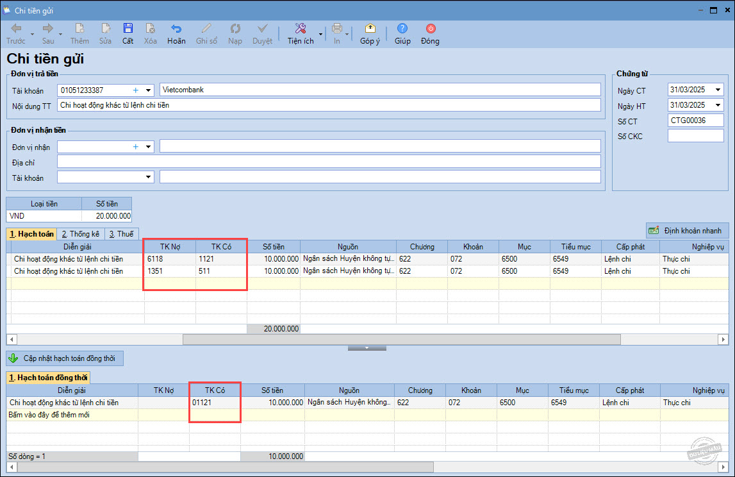Open the Góp ý feedback icon
Viewport: 735px width, 477px height.
tap(370, 34)
